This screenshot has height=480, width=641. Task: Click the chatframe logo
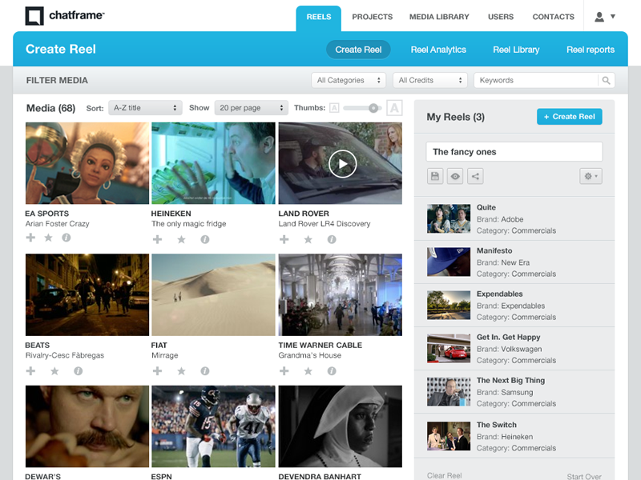click(x=65, y=16)
